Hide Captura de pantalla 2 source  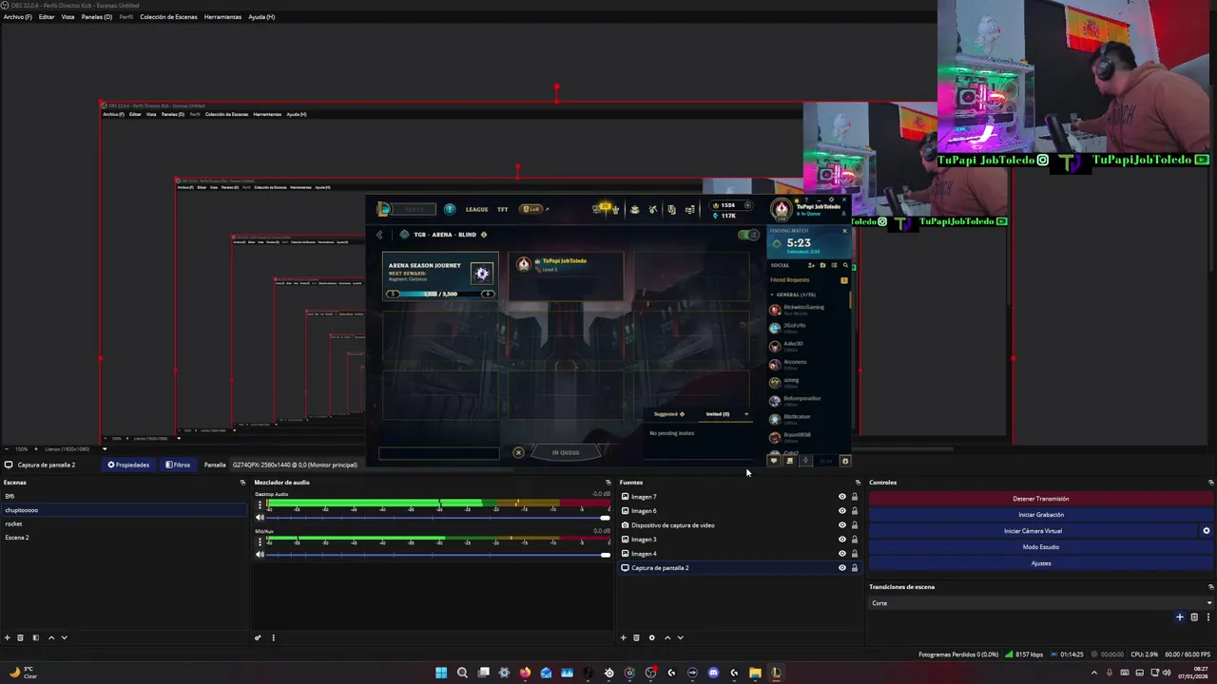click(841, 568)
